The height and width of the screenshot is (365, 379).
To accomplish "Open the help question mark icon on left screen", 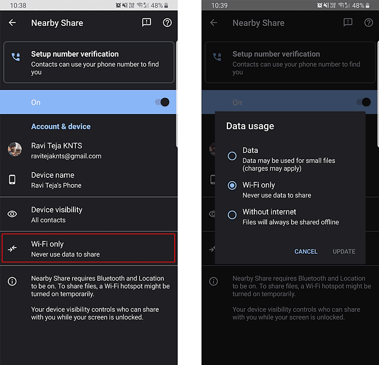I will (x=167, y=23).
